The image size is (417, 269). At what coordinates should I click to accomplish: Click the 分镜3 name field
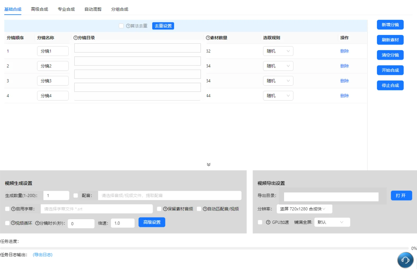53,81
